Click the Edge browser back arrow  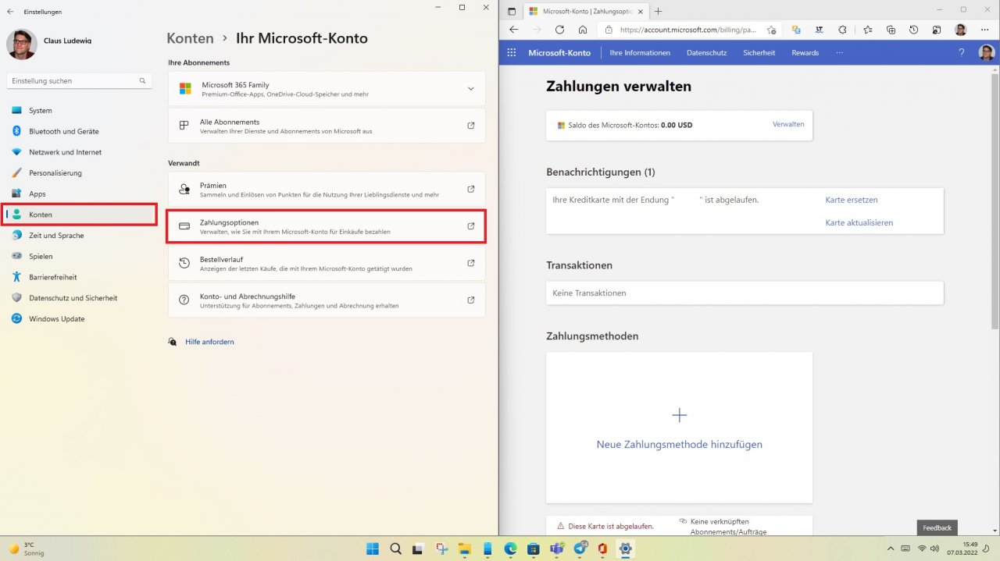tap(513, 30)
